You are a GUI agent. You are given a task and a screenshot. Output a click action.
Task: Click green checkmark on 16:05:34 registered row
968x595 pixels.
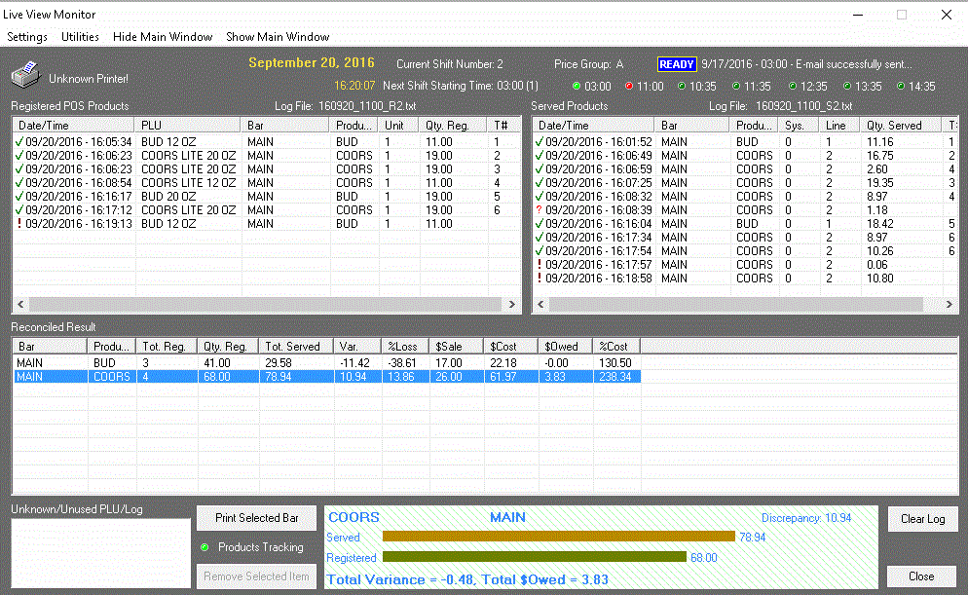pos(19,142)
